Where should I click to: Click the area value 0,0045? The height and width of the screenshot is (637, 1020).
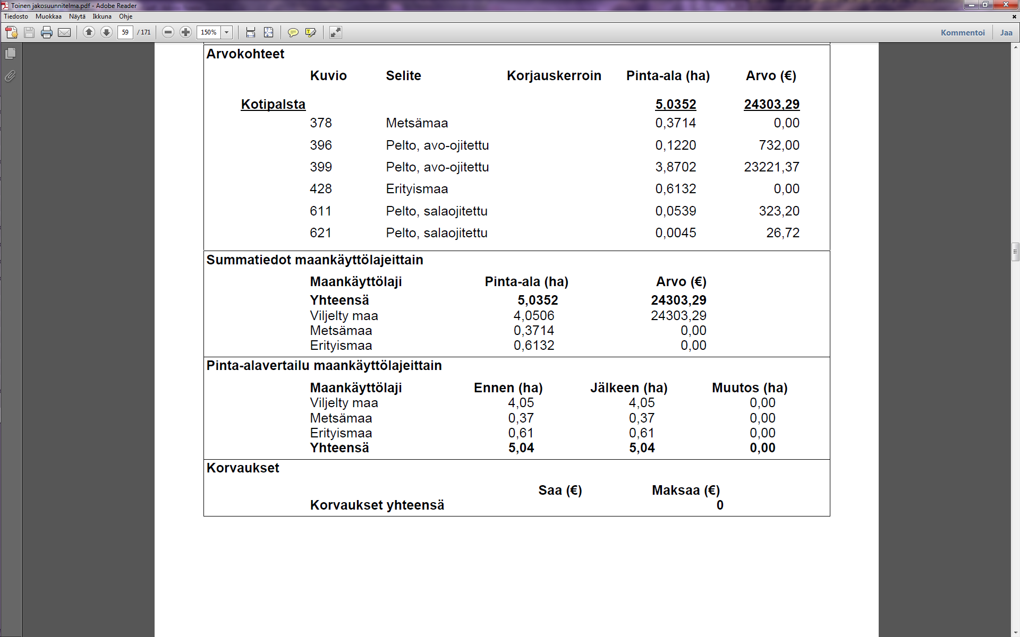(x=676, y=233)
